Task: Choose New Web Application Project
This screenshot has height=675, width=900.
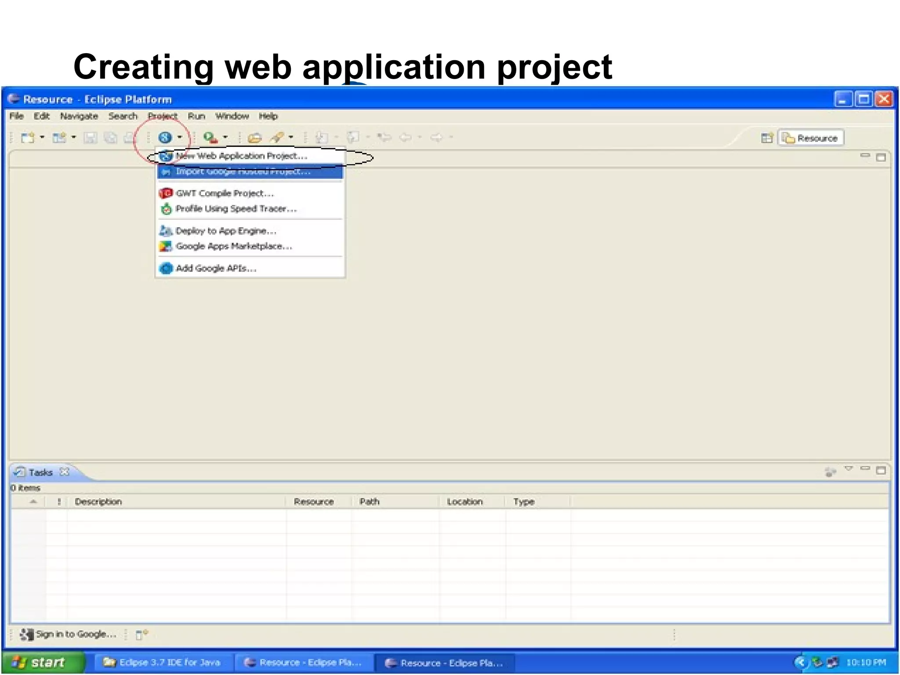Action: click(x=250, y=156)
